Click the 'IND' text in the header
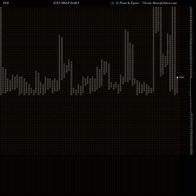Screen dimensions: 196x196 click(x=6, y=3)
